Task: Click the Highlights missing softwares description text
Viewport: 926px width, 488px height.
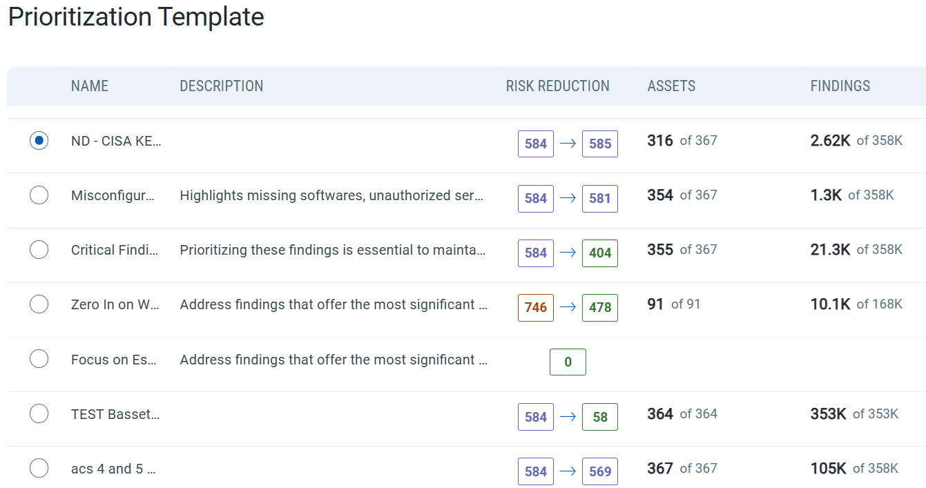Action: coord(331,195)
